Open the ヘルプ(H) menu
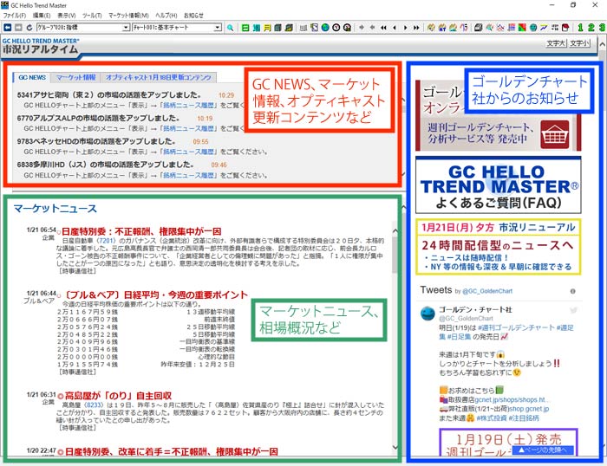607x466 pixels. 166,16
